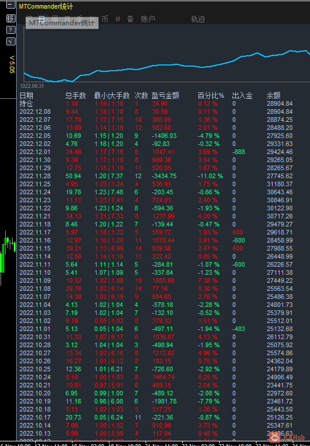The height and width of the screenshot is (446, 310).
Task: Click the loss amount -284.81
Action: (162, 264)
